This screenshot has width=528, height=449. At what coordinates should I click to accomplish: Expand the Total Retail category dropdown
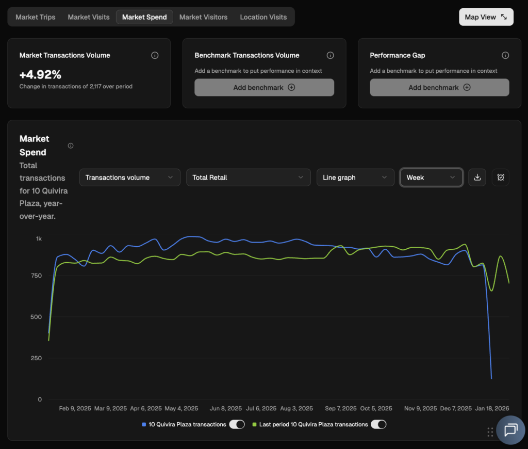pyautogui.click(x=249, y=178)
